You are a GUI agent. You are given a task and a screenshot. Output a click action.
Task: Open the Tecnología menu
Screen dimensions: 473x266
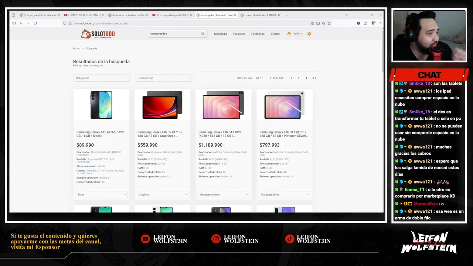point(220,34)
